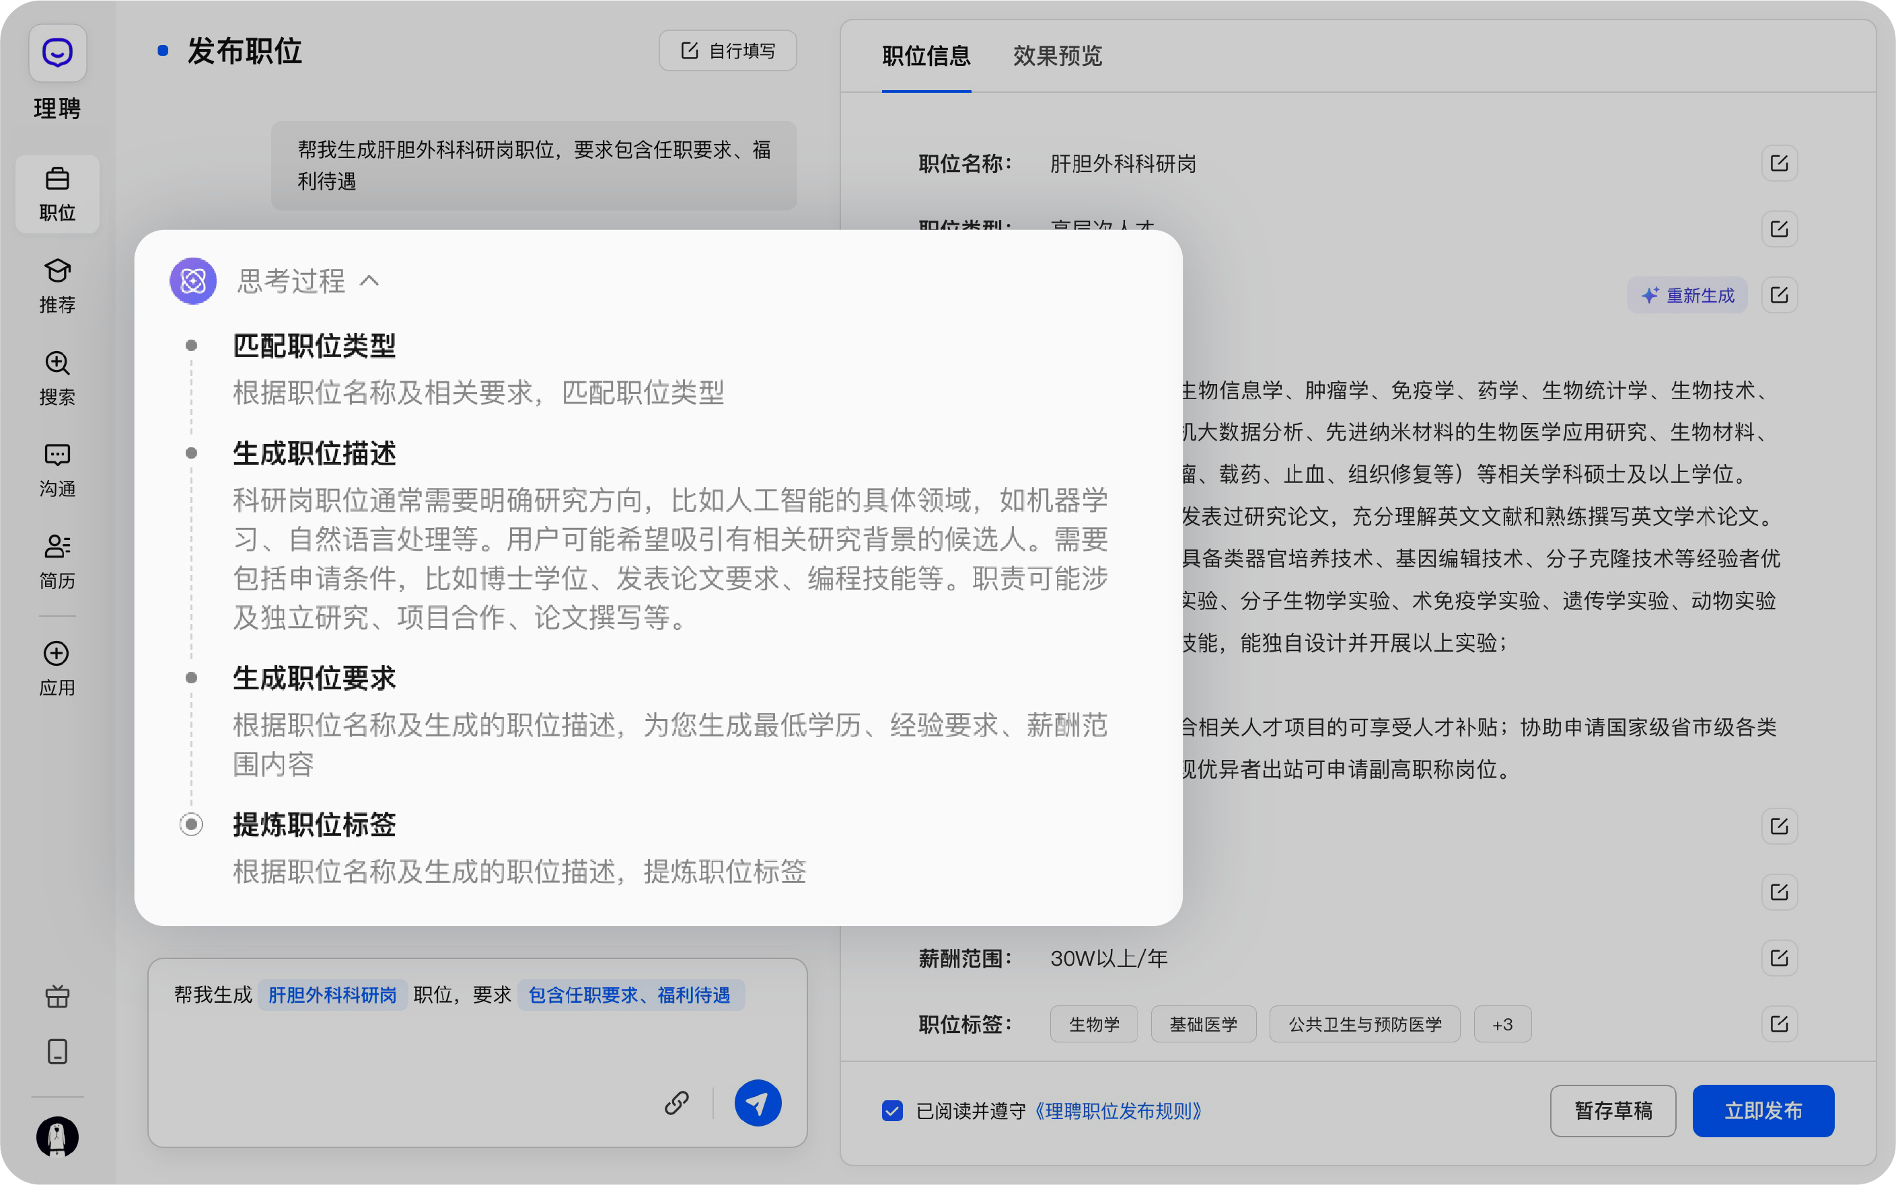Send the message with paper-plane button

pos(758,1103)
